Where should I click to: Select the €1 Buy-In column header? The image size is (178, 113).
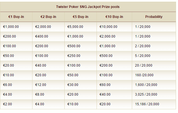(16, 17)
